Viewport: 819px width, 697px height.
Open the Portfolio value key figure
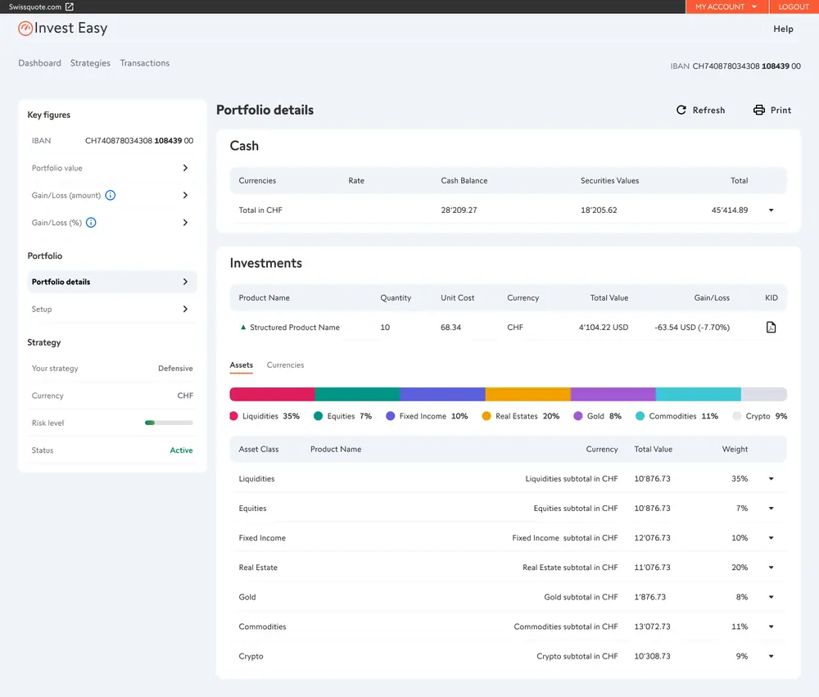click(x=112, y=168)
